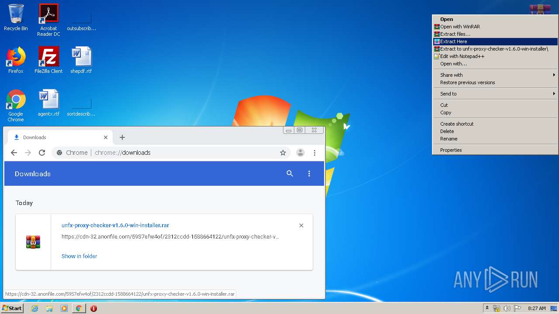Open the Downloads page more-actions menu
559x314 pixels.
309,174
